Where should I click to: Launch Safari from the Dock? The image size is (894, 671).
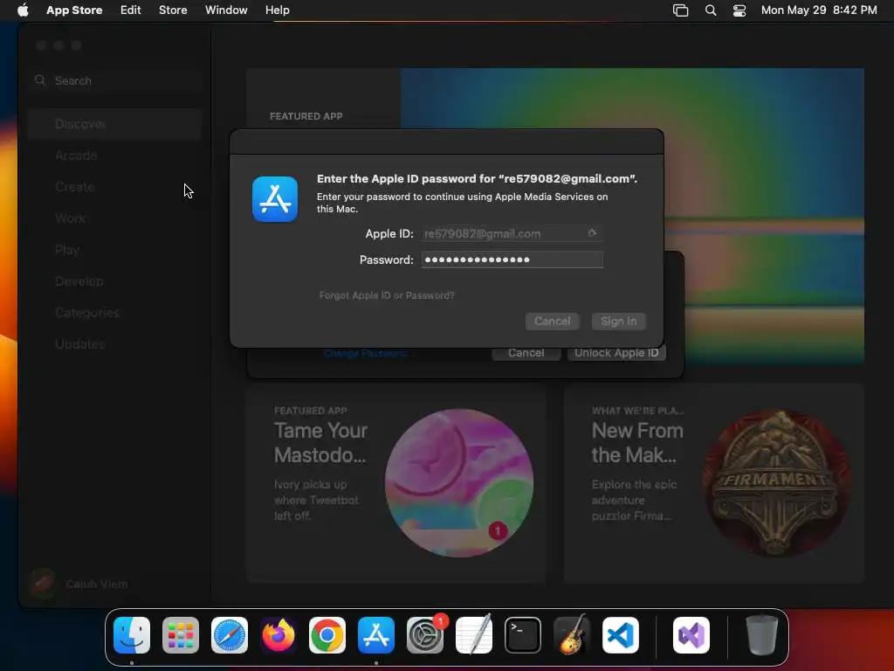pyautogui.click(x=230, y=635)
